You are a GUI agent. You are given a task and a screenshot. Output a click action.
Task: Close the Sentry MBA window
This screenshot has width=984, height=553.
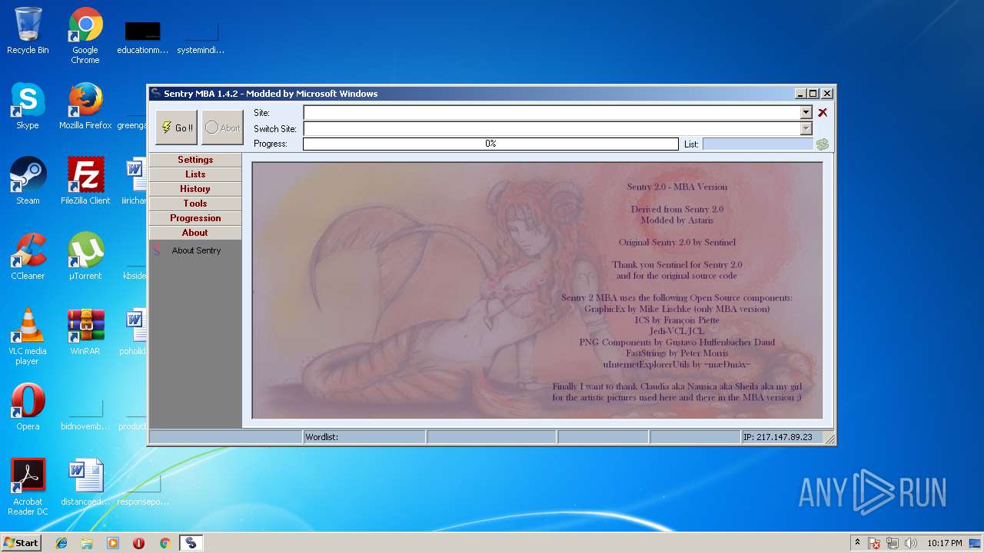(827, 94)
